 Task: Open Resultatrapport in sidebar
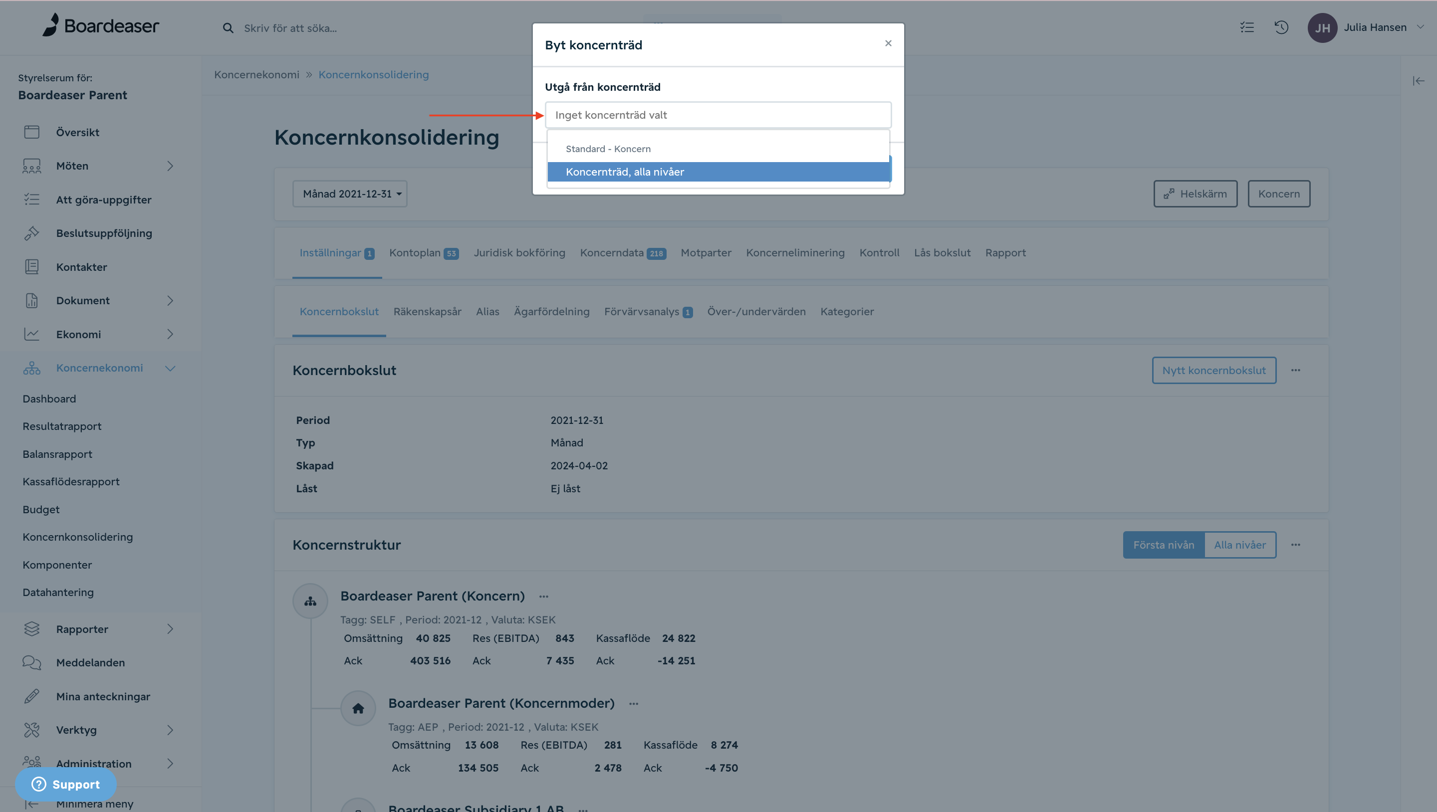pyautogui.click(x=62, y=426)
